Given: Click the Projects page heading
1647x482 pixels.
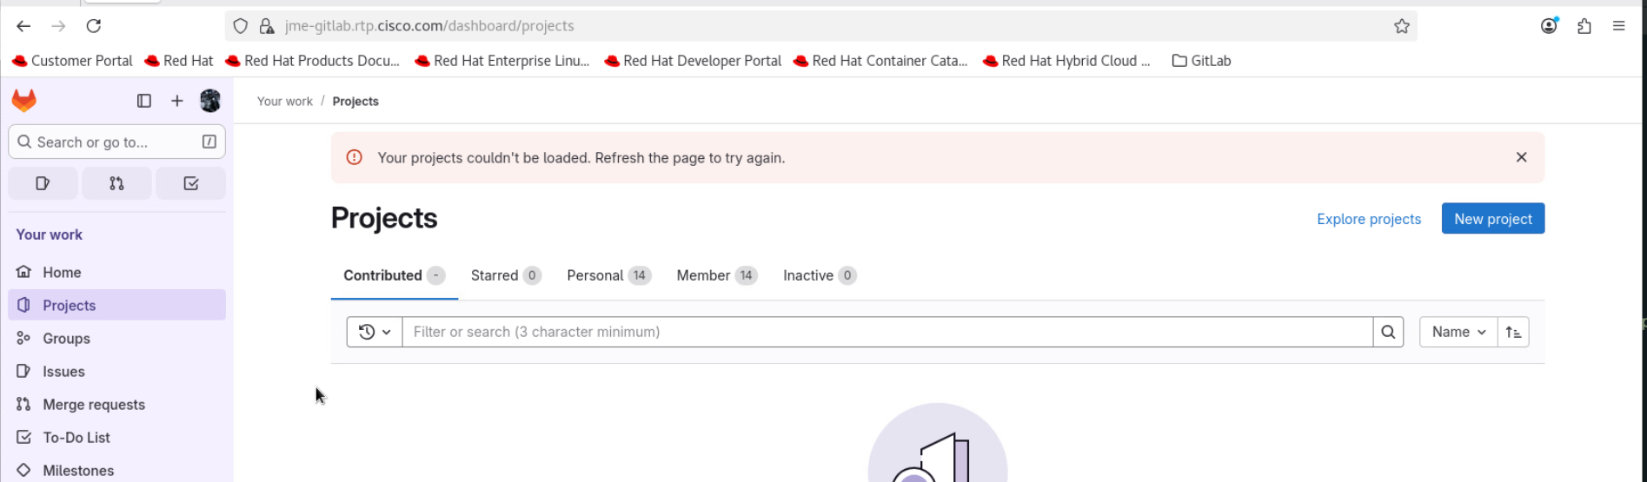Looking at the screenshot, I should (x=384, y=218).
